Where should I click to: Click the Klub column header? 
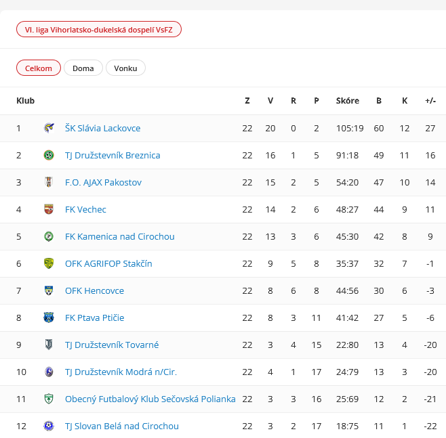click(26, 101)
